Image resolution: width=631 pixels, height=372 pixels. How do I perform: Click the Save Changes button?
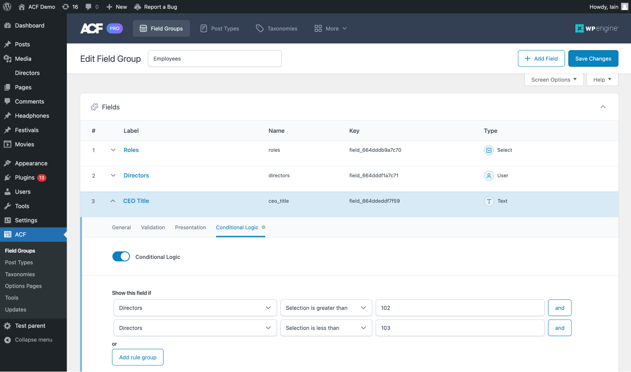tap(593, 58)
